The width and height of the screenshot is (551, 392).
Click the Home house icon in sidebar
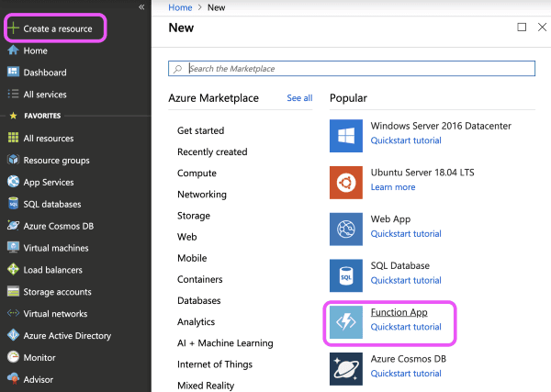13,50
